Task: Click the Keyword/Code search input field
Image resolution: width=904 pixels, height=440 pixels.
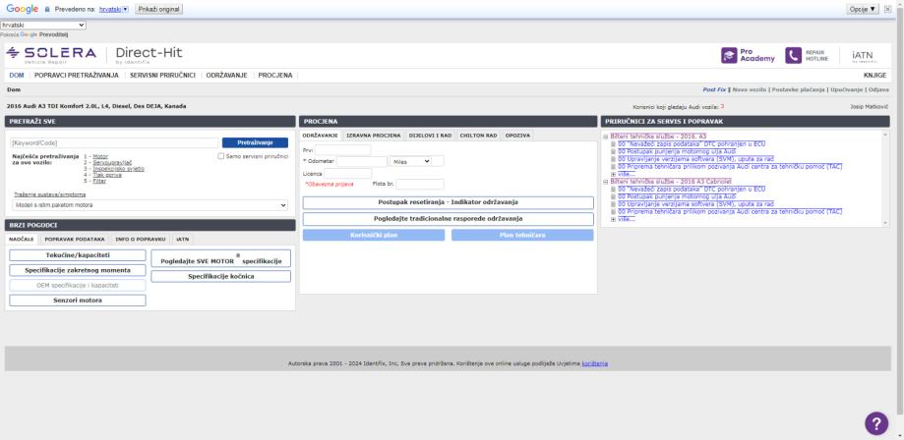Action: coord(113,142)
